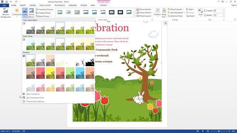Switch to the MAILINGS tab
Viewport: 237px width, 133px height.
click(73, 5)
